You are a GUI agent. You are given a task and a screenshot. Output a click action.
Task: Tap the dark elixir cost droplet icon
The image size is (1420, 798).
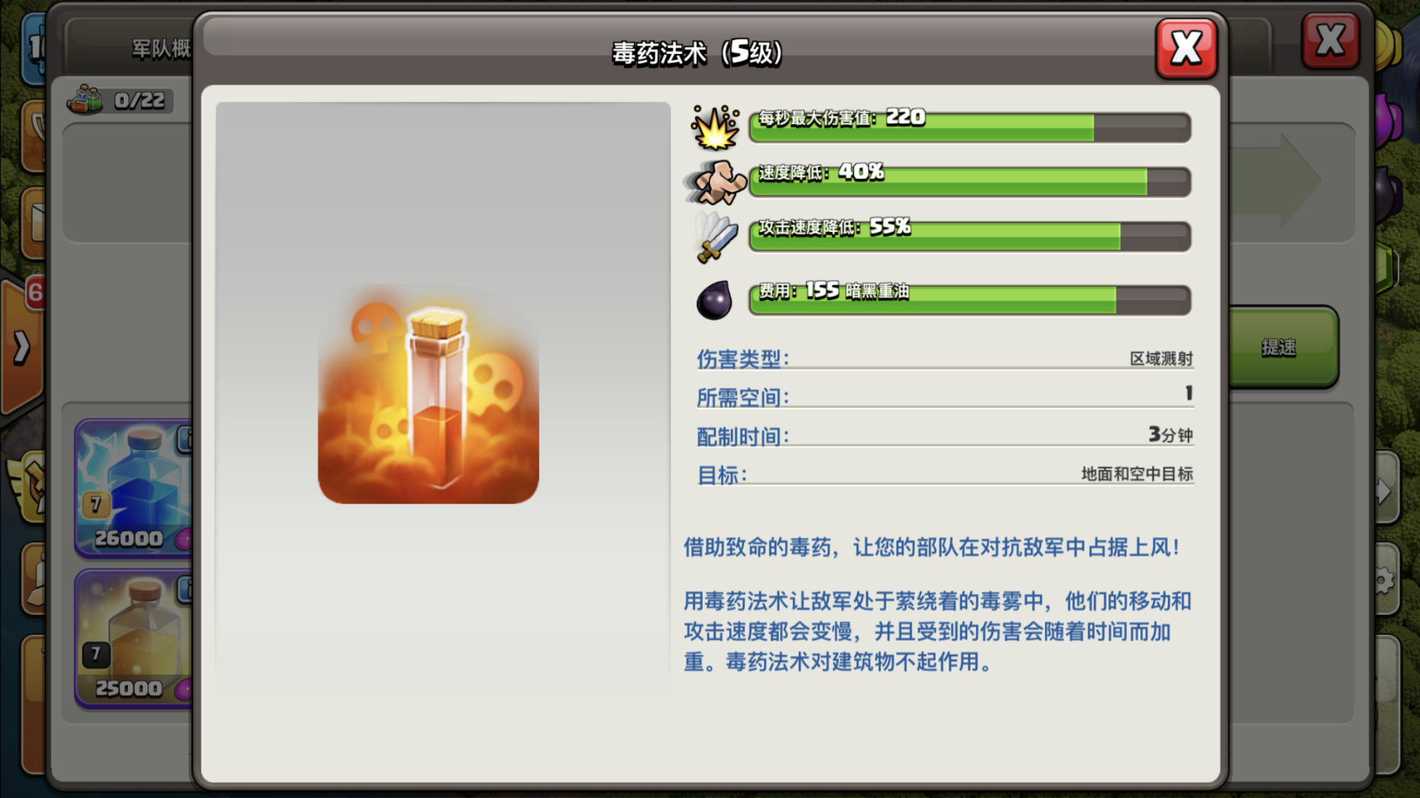pos(714,301)
